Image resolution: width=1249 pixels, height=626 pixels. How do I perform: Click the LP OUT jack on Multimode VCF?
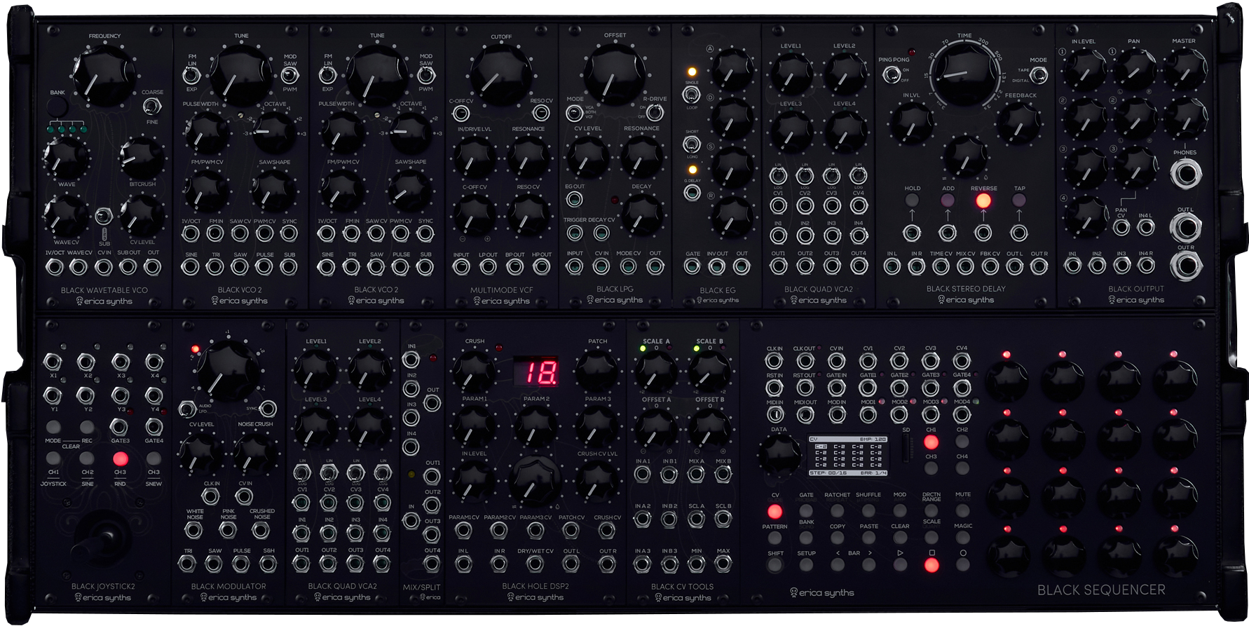click(488, 267)
